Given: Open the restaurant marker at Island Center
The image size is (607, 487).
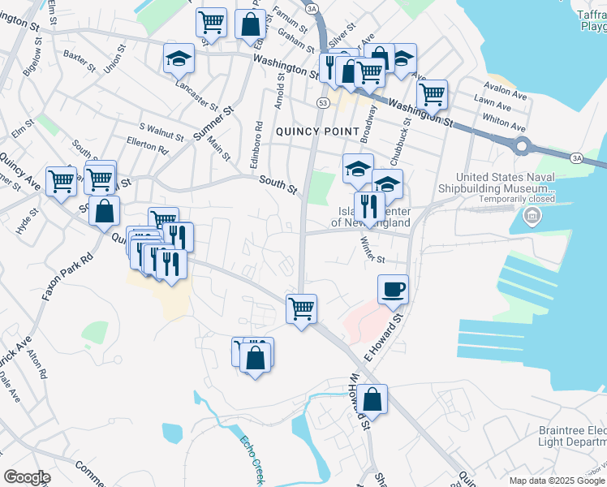Looking at the screenshot, I should click(369, 206).
